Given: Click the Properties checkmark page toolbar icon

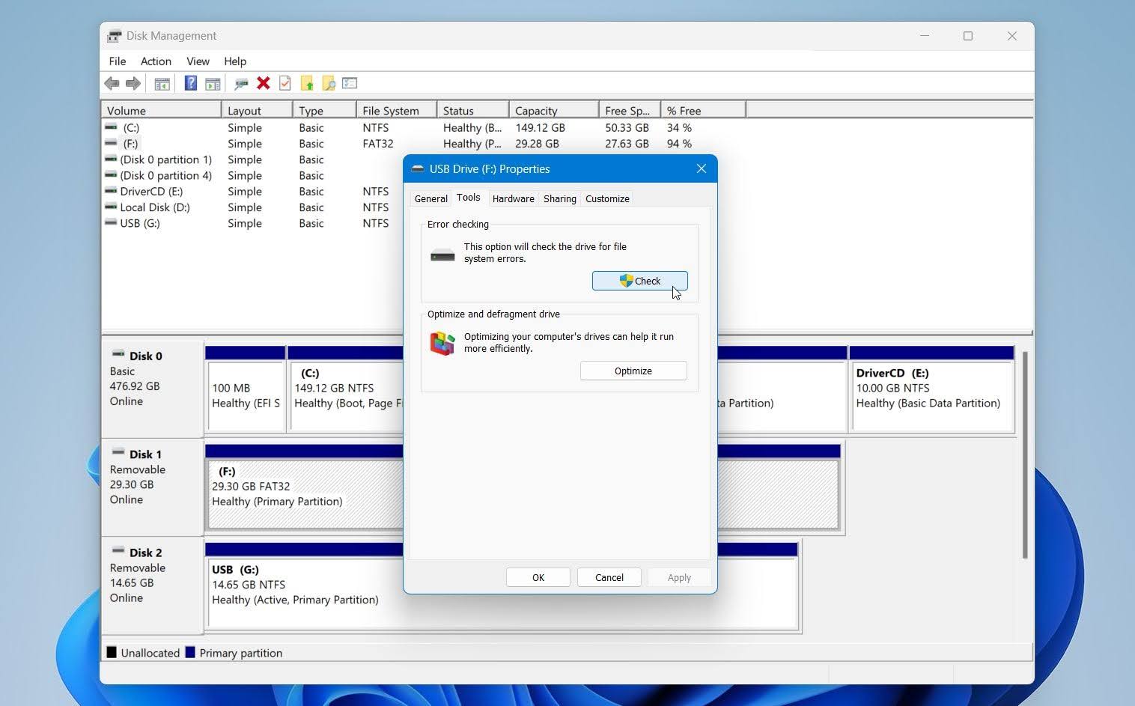Looking at the screenshot, I should [x=284, y=83].
